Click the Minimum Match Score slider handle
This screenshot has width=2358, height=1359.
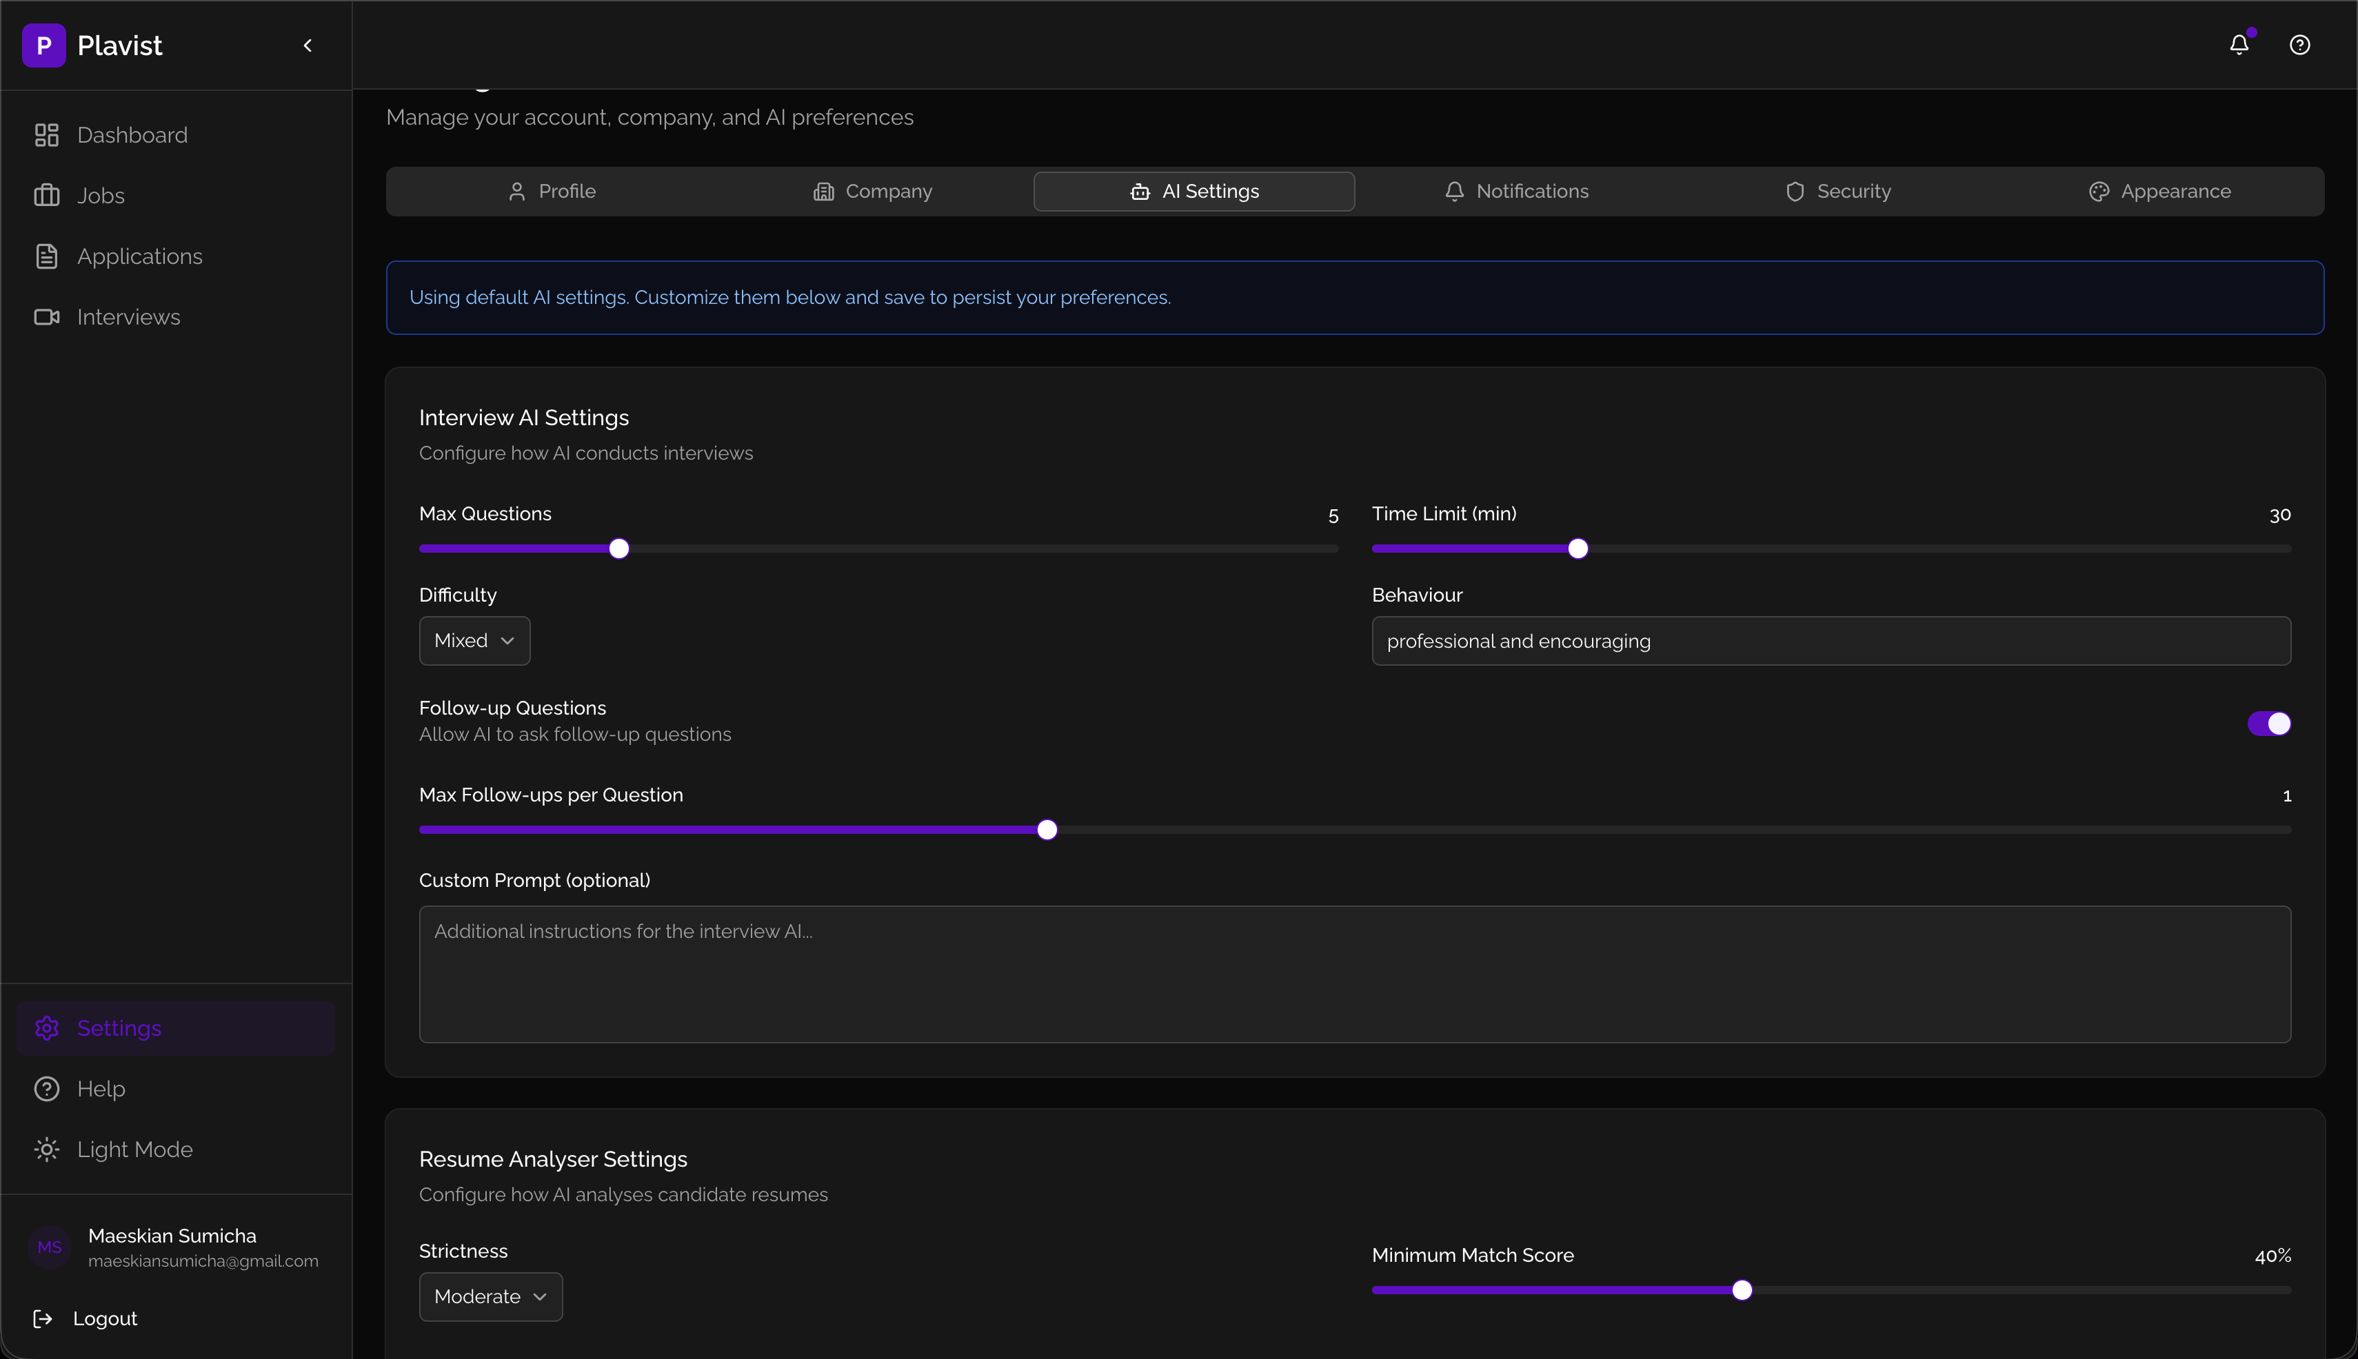(x=1742, y=1290)
